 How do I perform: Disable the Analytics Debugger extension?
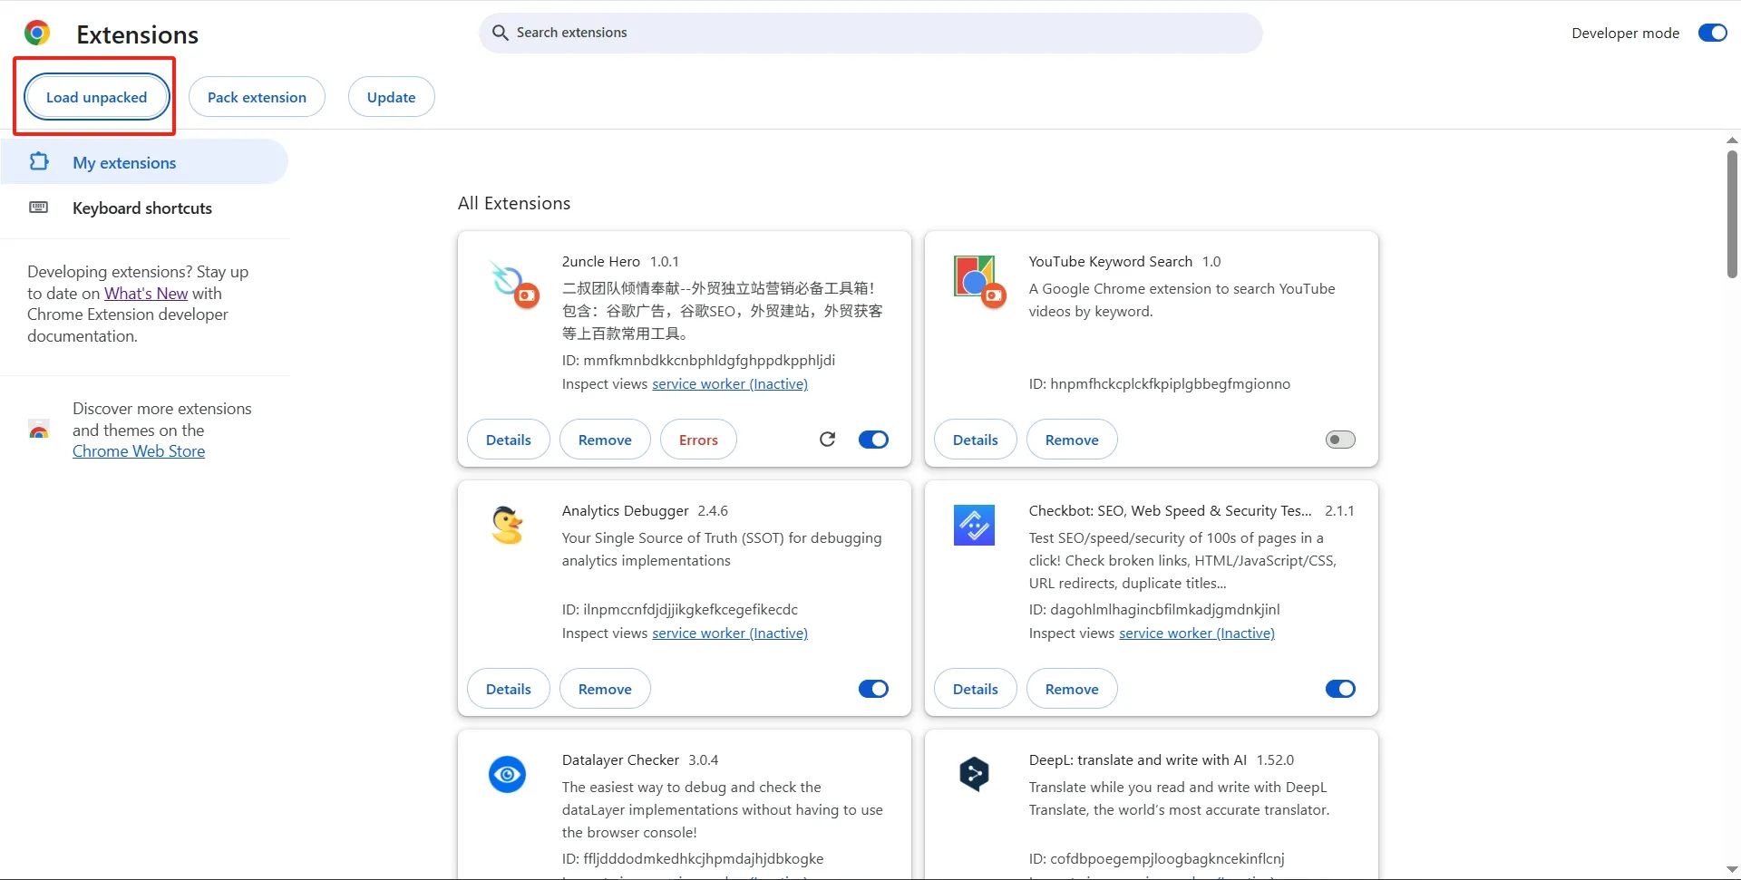(873, 689)
